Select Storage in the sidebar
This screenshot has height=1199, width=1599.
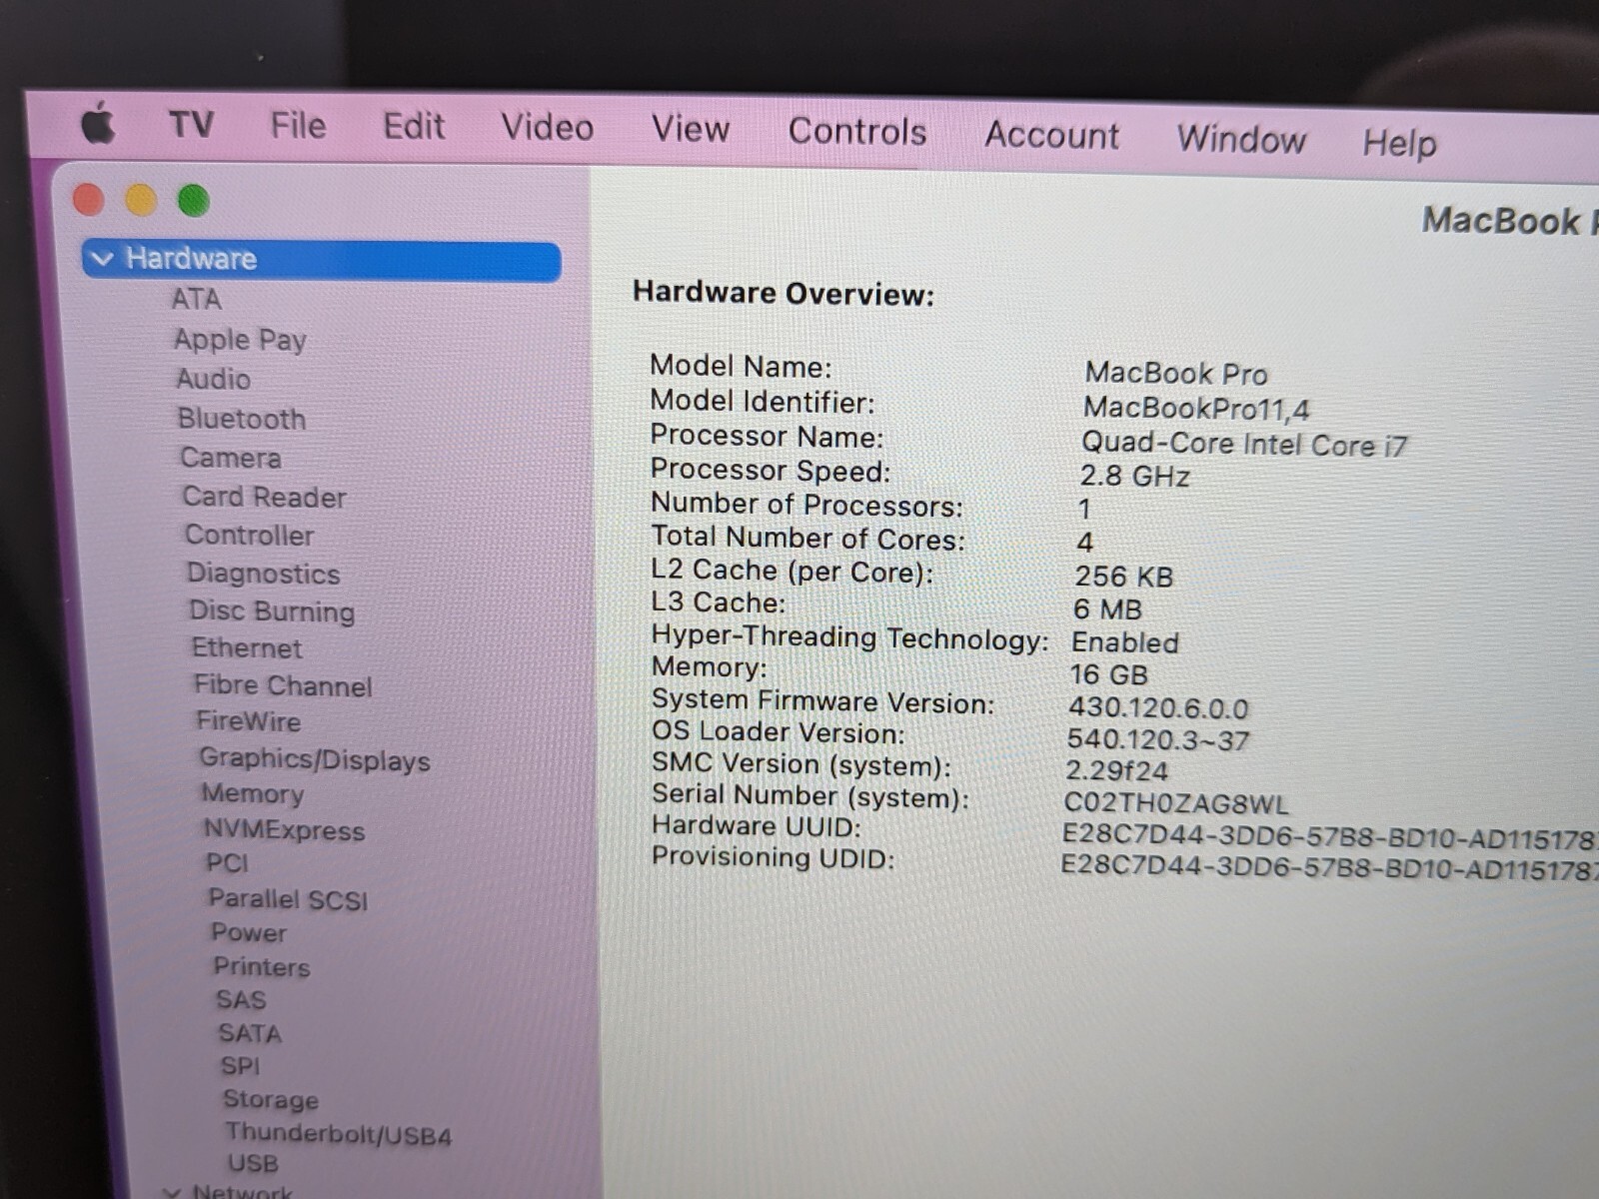pyautogui.click(x=271, y=1099)
